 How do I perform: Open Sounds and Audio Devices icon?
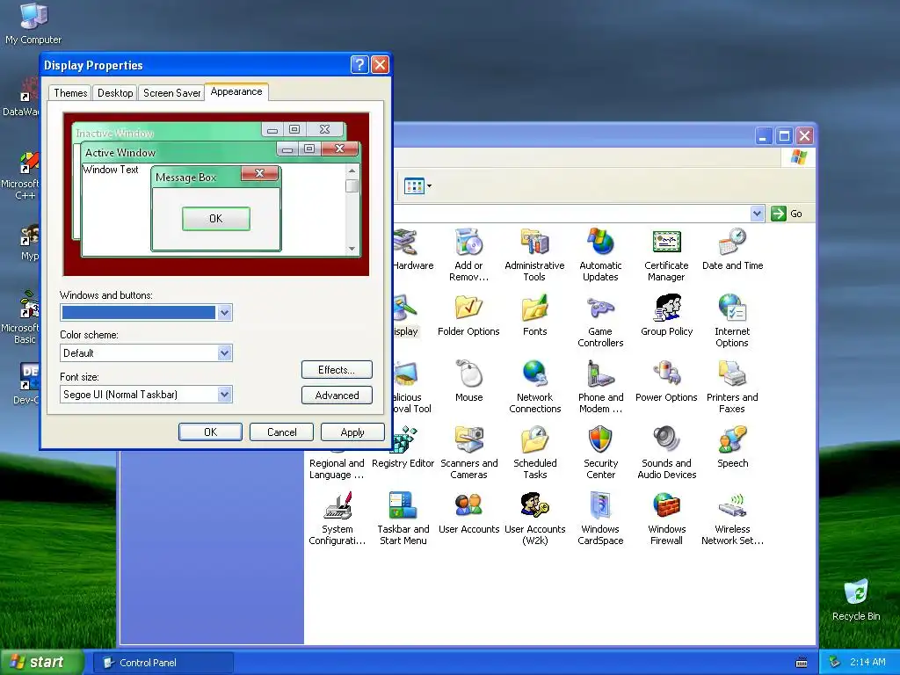pyautogui.click(x=666, y=453)
